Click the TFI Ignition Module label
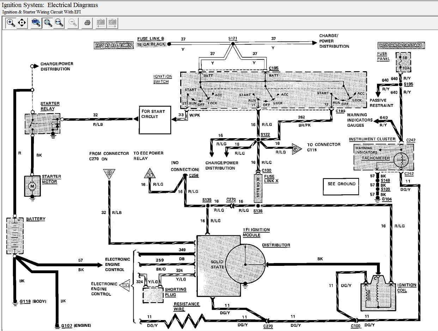This screenshot has height=331, width=438. pos(256,232)
